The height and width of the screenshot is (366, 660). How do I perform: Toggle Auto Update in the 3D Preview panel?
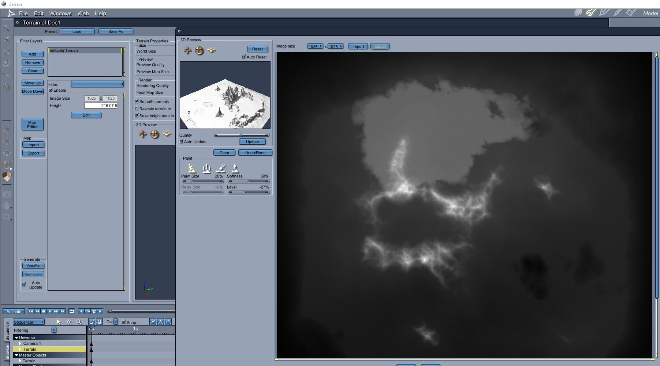click(182, 141)
